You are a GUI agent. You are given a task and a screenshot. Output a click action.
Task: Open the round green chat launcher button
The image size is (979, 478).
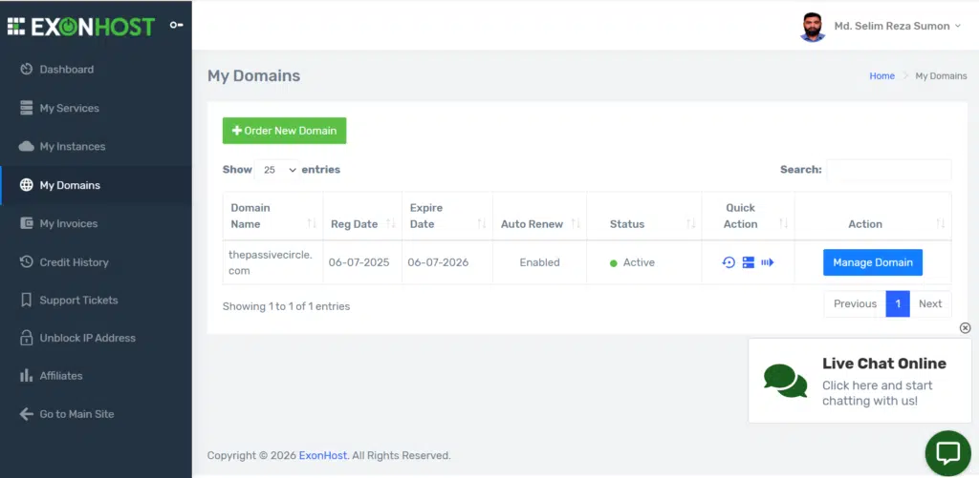coord(947,453)
